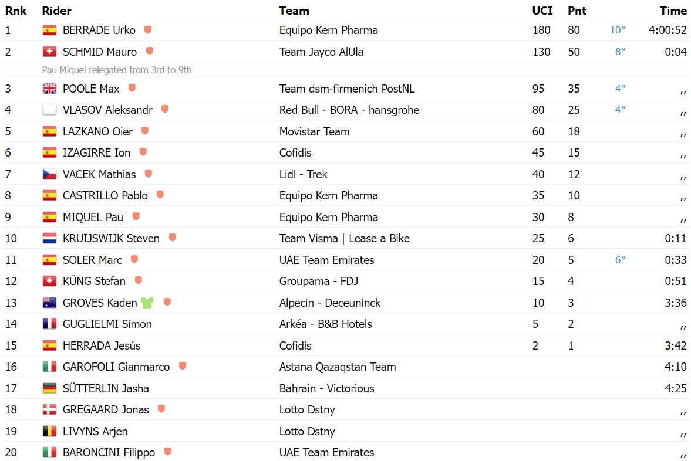The height and width of the screenshot is (461, 691).
Task: Select the 10″ bonus seconds for Berrade
Action: 618,30
